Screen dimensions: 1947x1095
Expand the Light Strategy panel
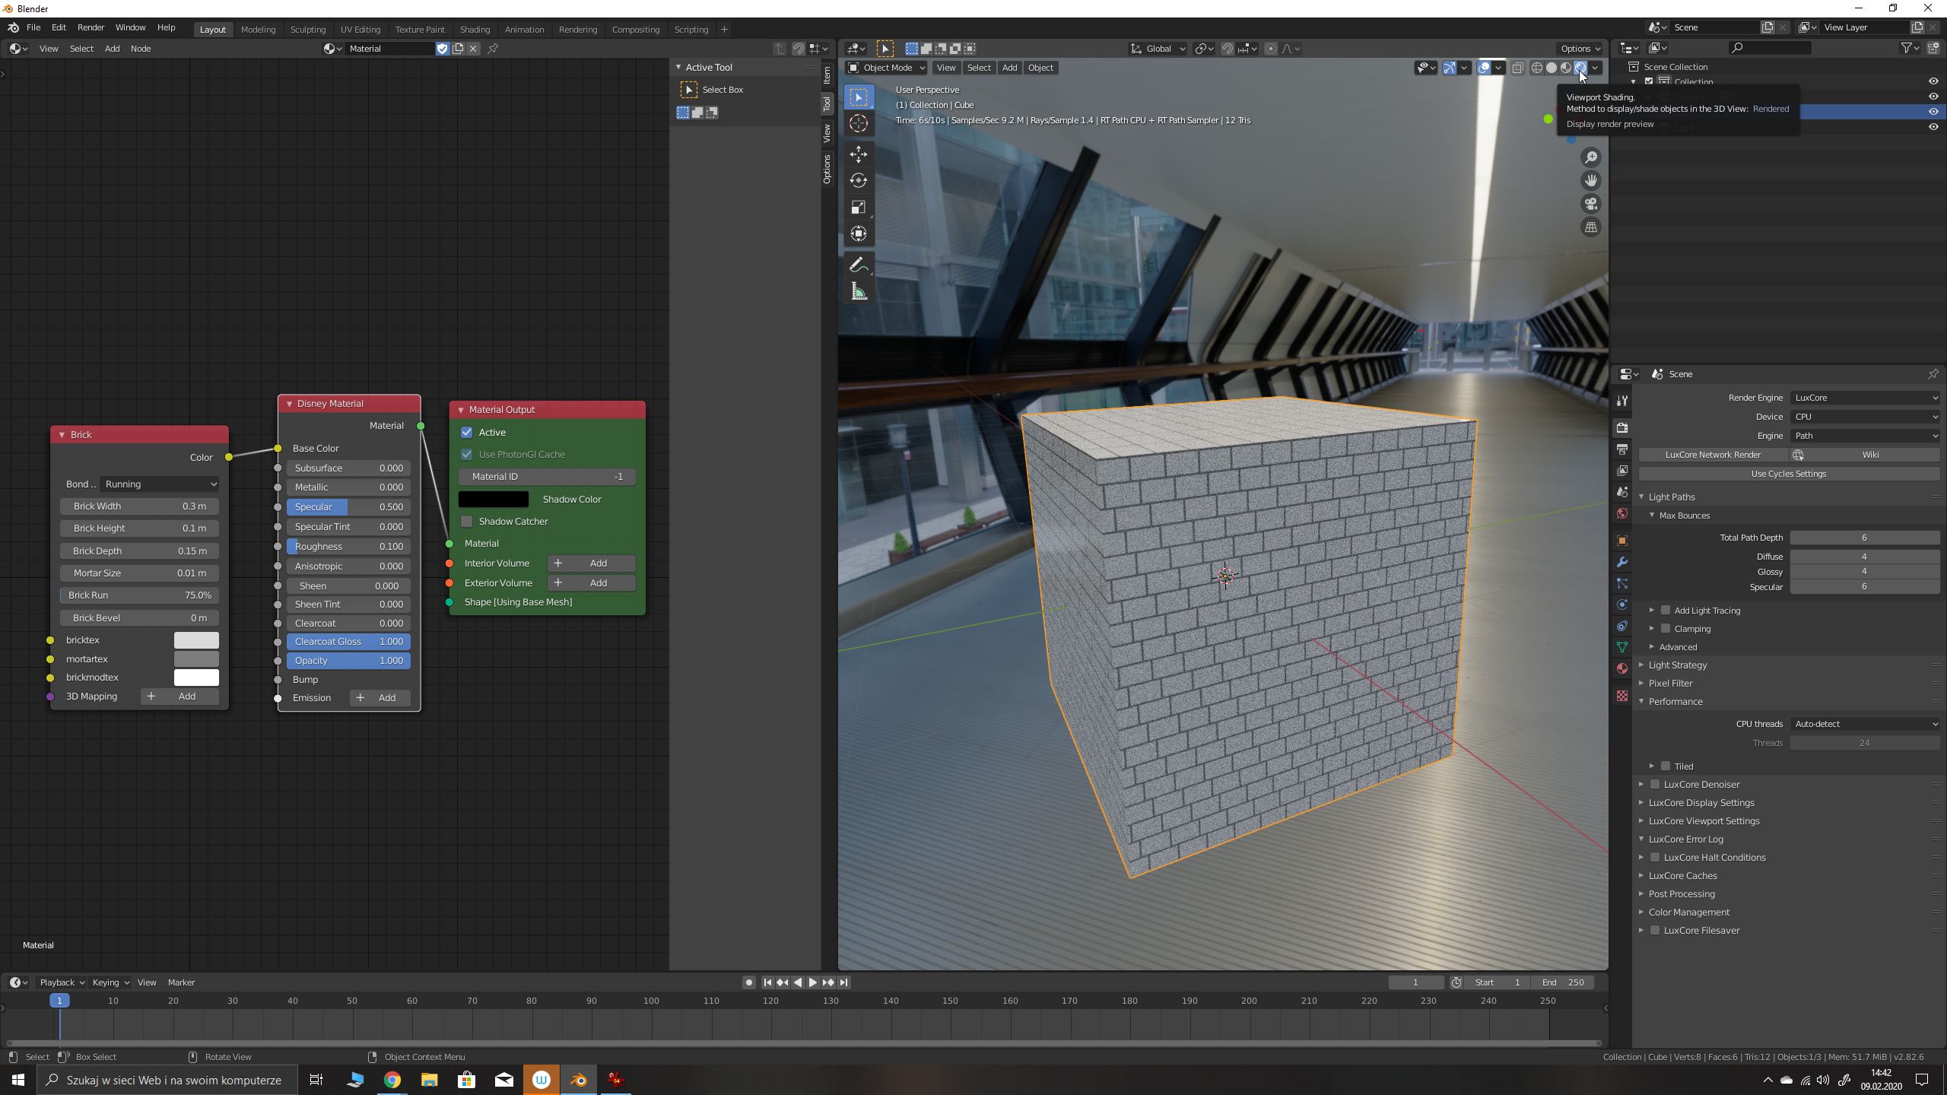pos(1678,665)
